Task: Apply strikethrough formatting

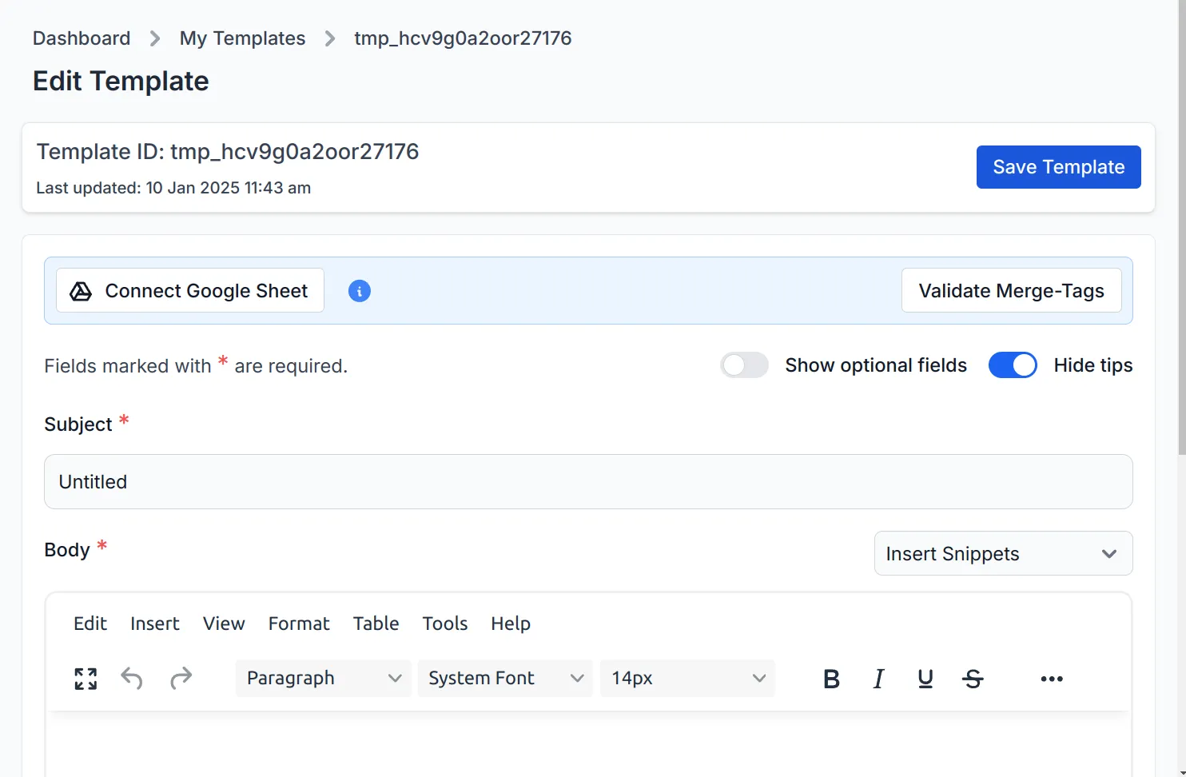Action: point(973,678)
